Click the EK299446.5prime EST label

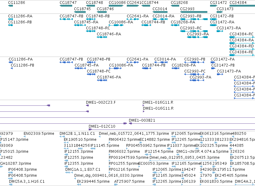(93, 181)
